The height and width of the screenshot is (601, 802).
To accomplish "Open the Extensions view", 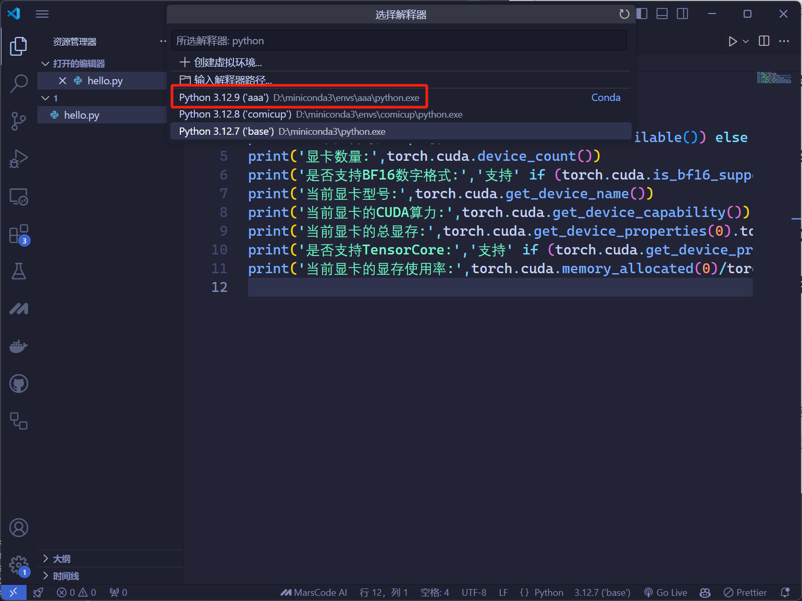I will 19,234.
